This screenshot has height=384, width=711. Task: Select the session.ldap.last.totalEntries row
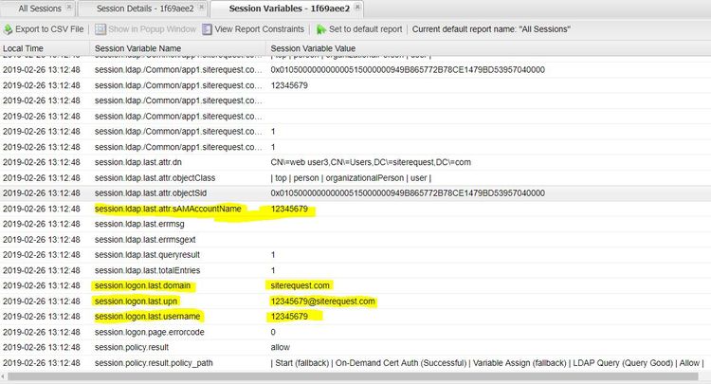coord(355,270)
